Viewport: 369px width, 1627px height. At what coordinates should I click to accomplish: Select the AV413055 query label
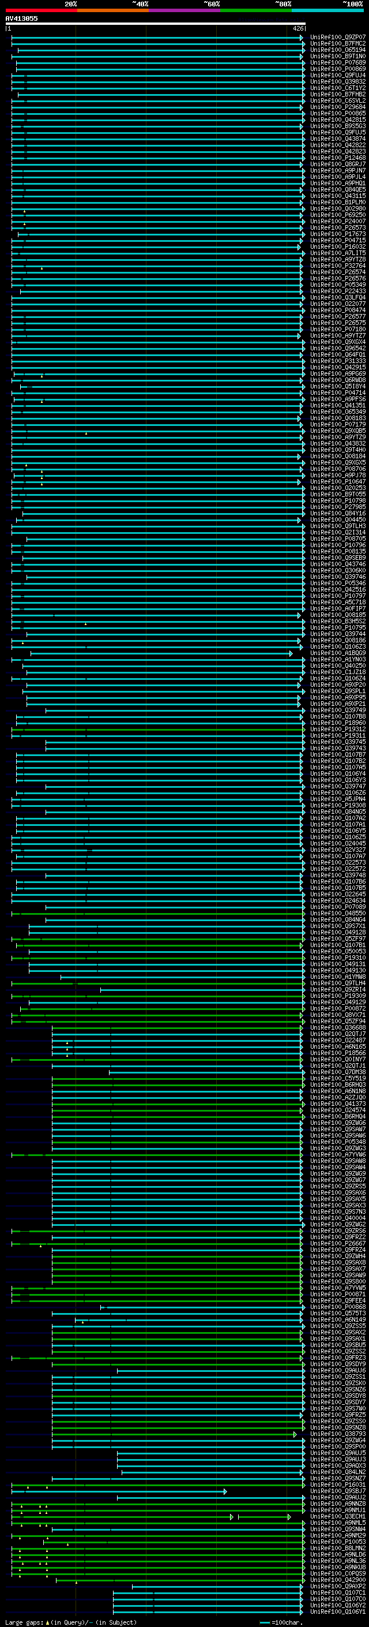[21, 18]
